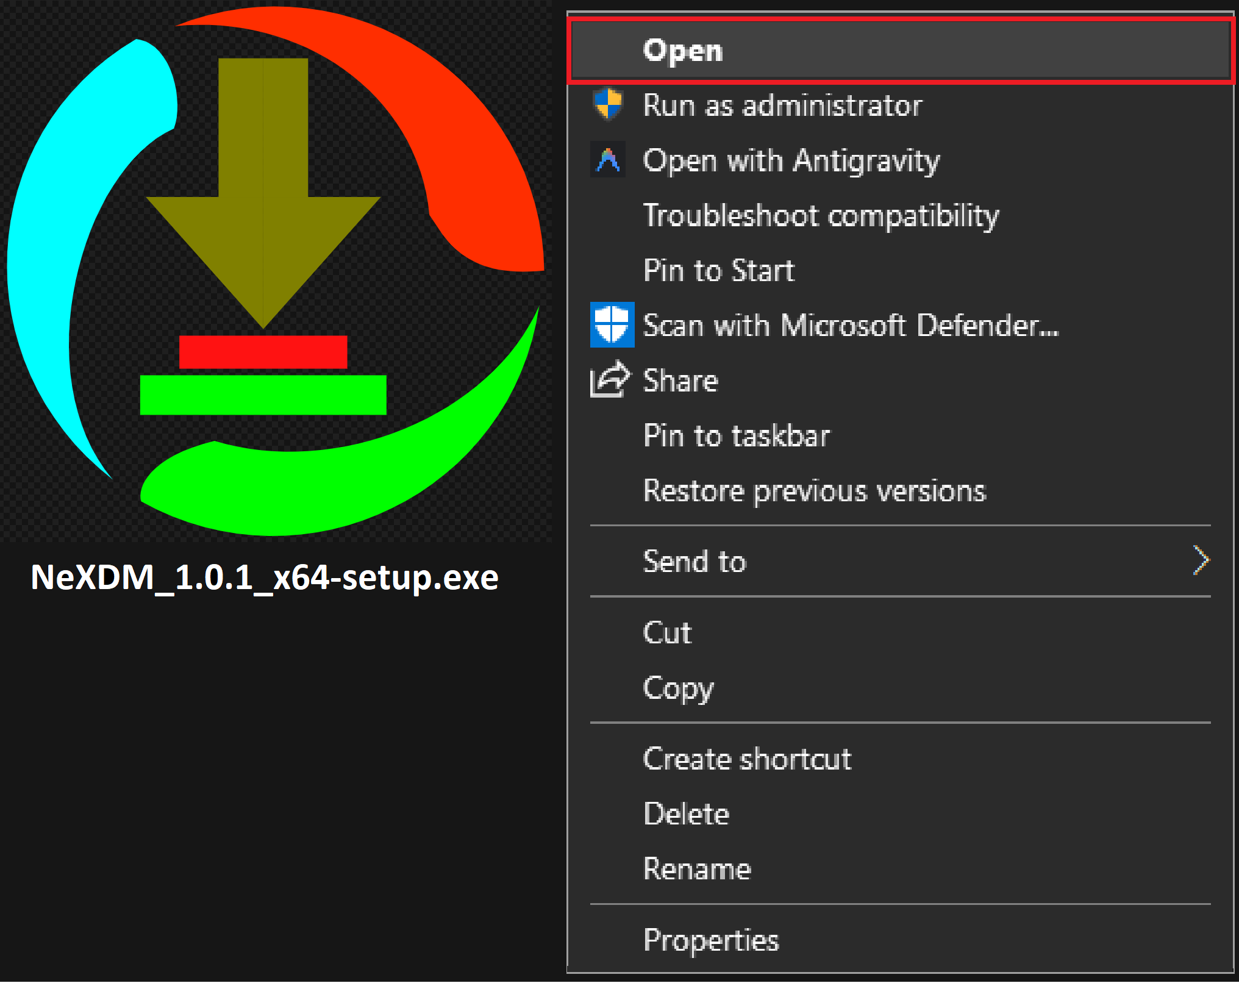This screenshot has width=1239, height=983.
Task: Choose Delete from the context menu
Action: [x=686, y=813]
